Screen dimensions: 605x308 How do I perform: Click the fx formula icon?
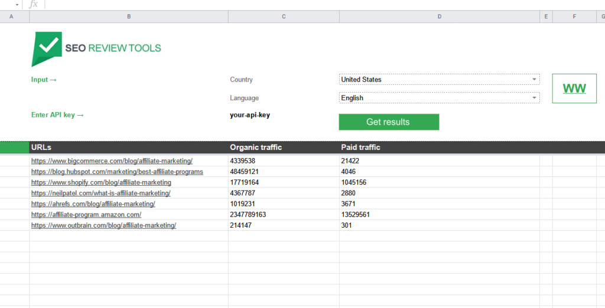pyautogui.click(x=34, y=4)
